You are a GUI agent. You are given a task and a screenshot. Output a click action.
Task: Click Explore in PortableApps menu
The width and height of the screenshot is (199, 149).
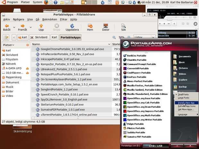(180, 80)
